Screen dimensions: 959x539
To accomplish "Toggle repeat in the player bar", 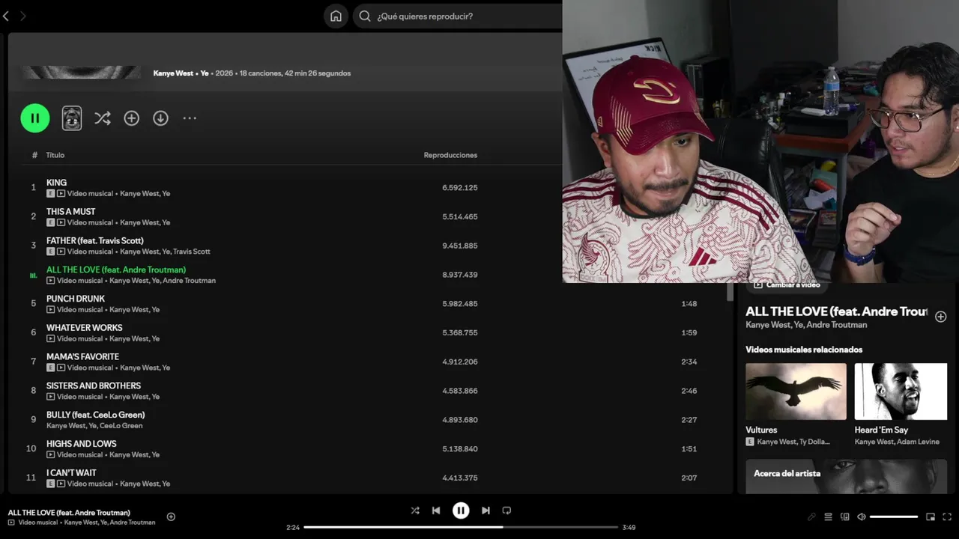I will (x=506, y=511).
